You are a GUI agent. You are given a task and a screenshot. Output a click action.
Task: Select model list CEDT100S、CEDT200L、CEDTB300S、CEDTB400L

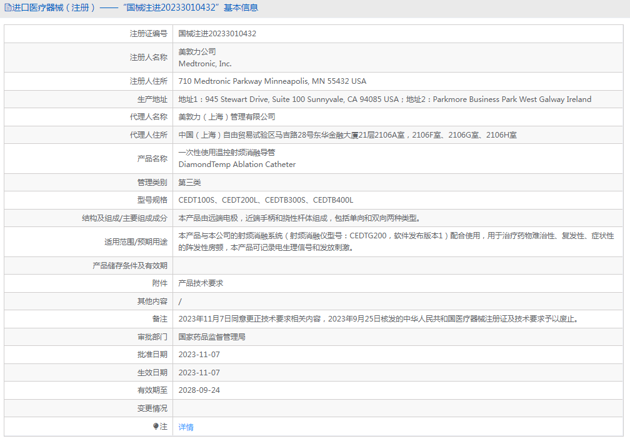click(266, 200)
